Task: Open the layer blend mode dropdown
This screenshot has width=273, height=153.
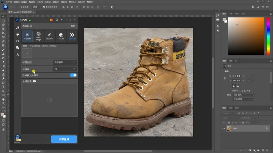Action: (x=231, y=118)
